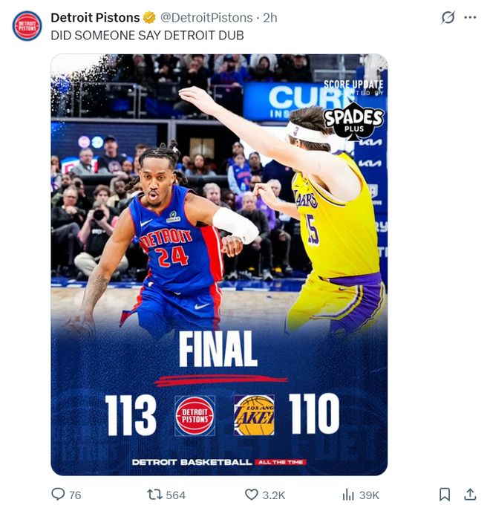Click the "Detroit Pistons" display name
The height and width of the screenshot is (511, 490).
[x=95, y=17]
